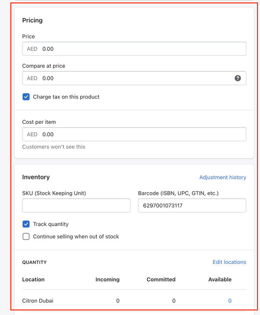Open the Adjustment history link
This screenshot has width=260, height=315.
223,177
